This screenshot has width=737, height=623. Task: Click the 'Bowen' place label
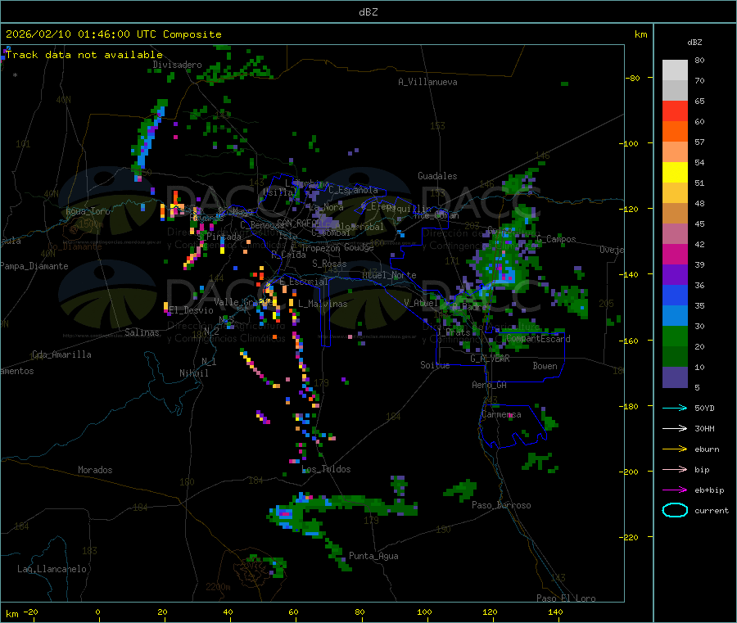(x=545, y=365)
